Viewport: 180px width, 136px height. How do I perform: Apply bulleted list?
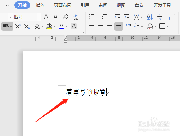[x=92, y=17]
